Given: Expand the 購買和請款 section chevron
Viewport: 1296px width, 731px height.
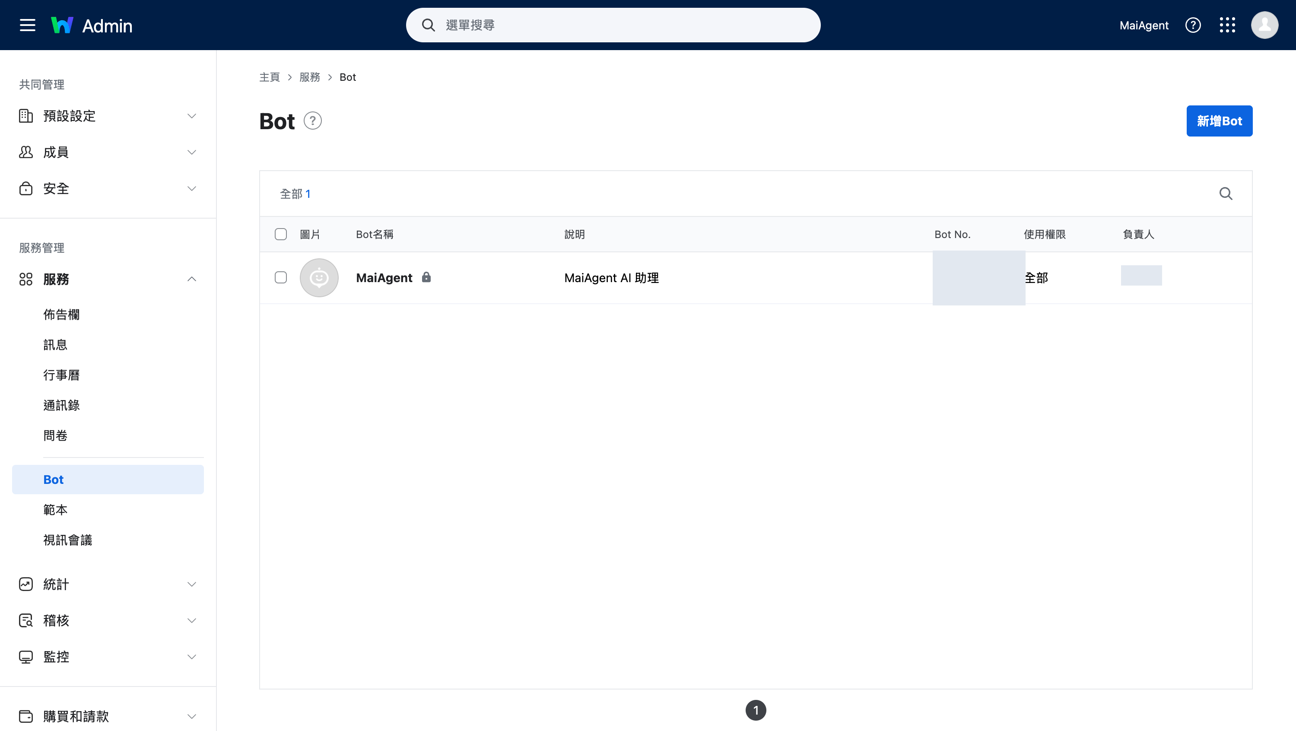Looking at the screenshot, I should click(x=192, y=716).
